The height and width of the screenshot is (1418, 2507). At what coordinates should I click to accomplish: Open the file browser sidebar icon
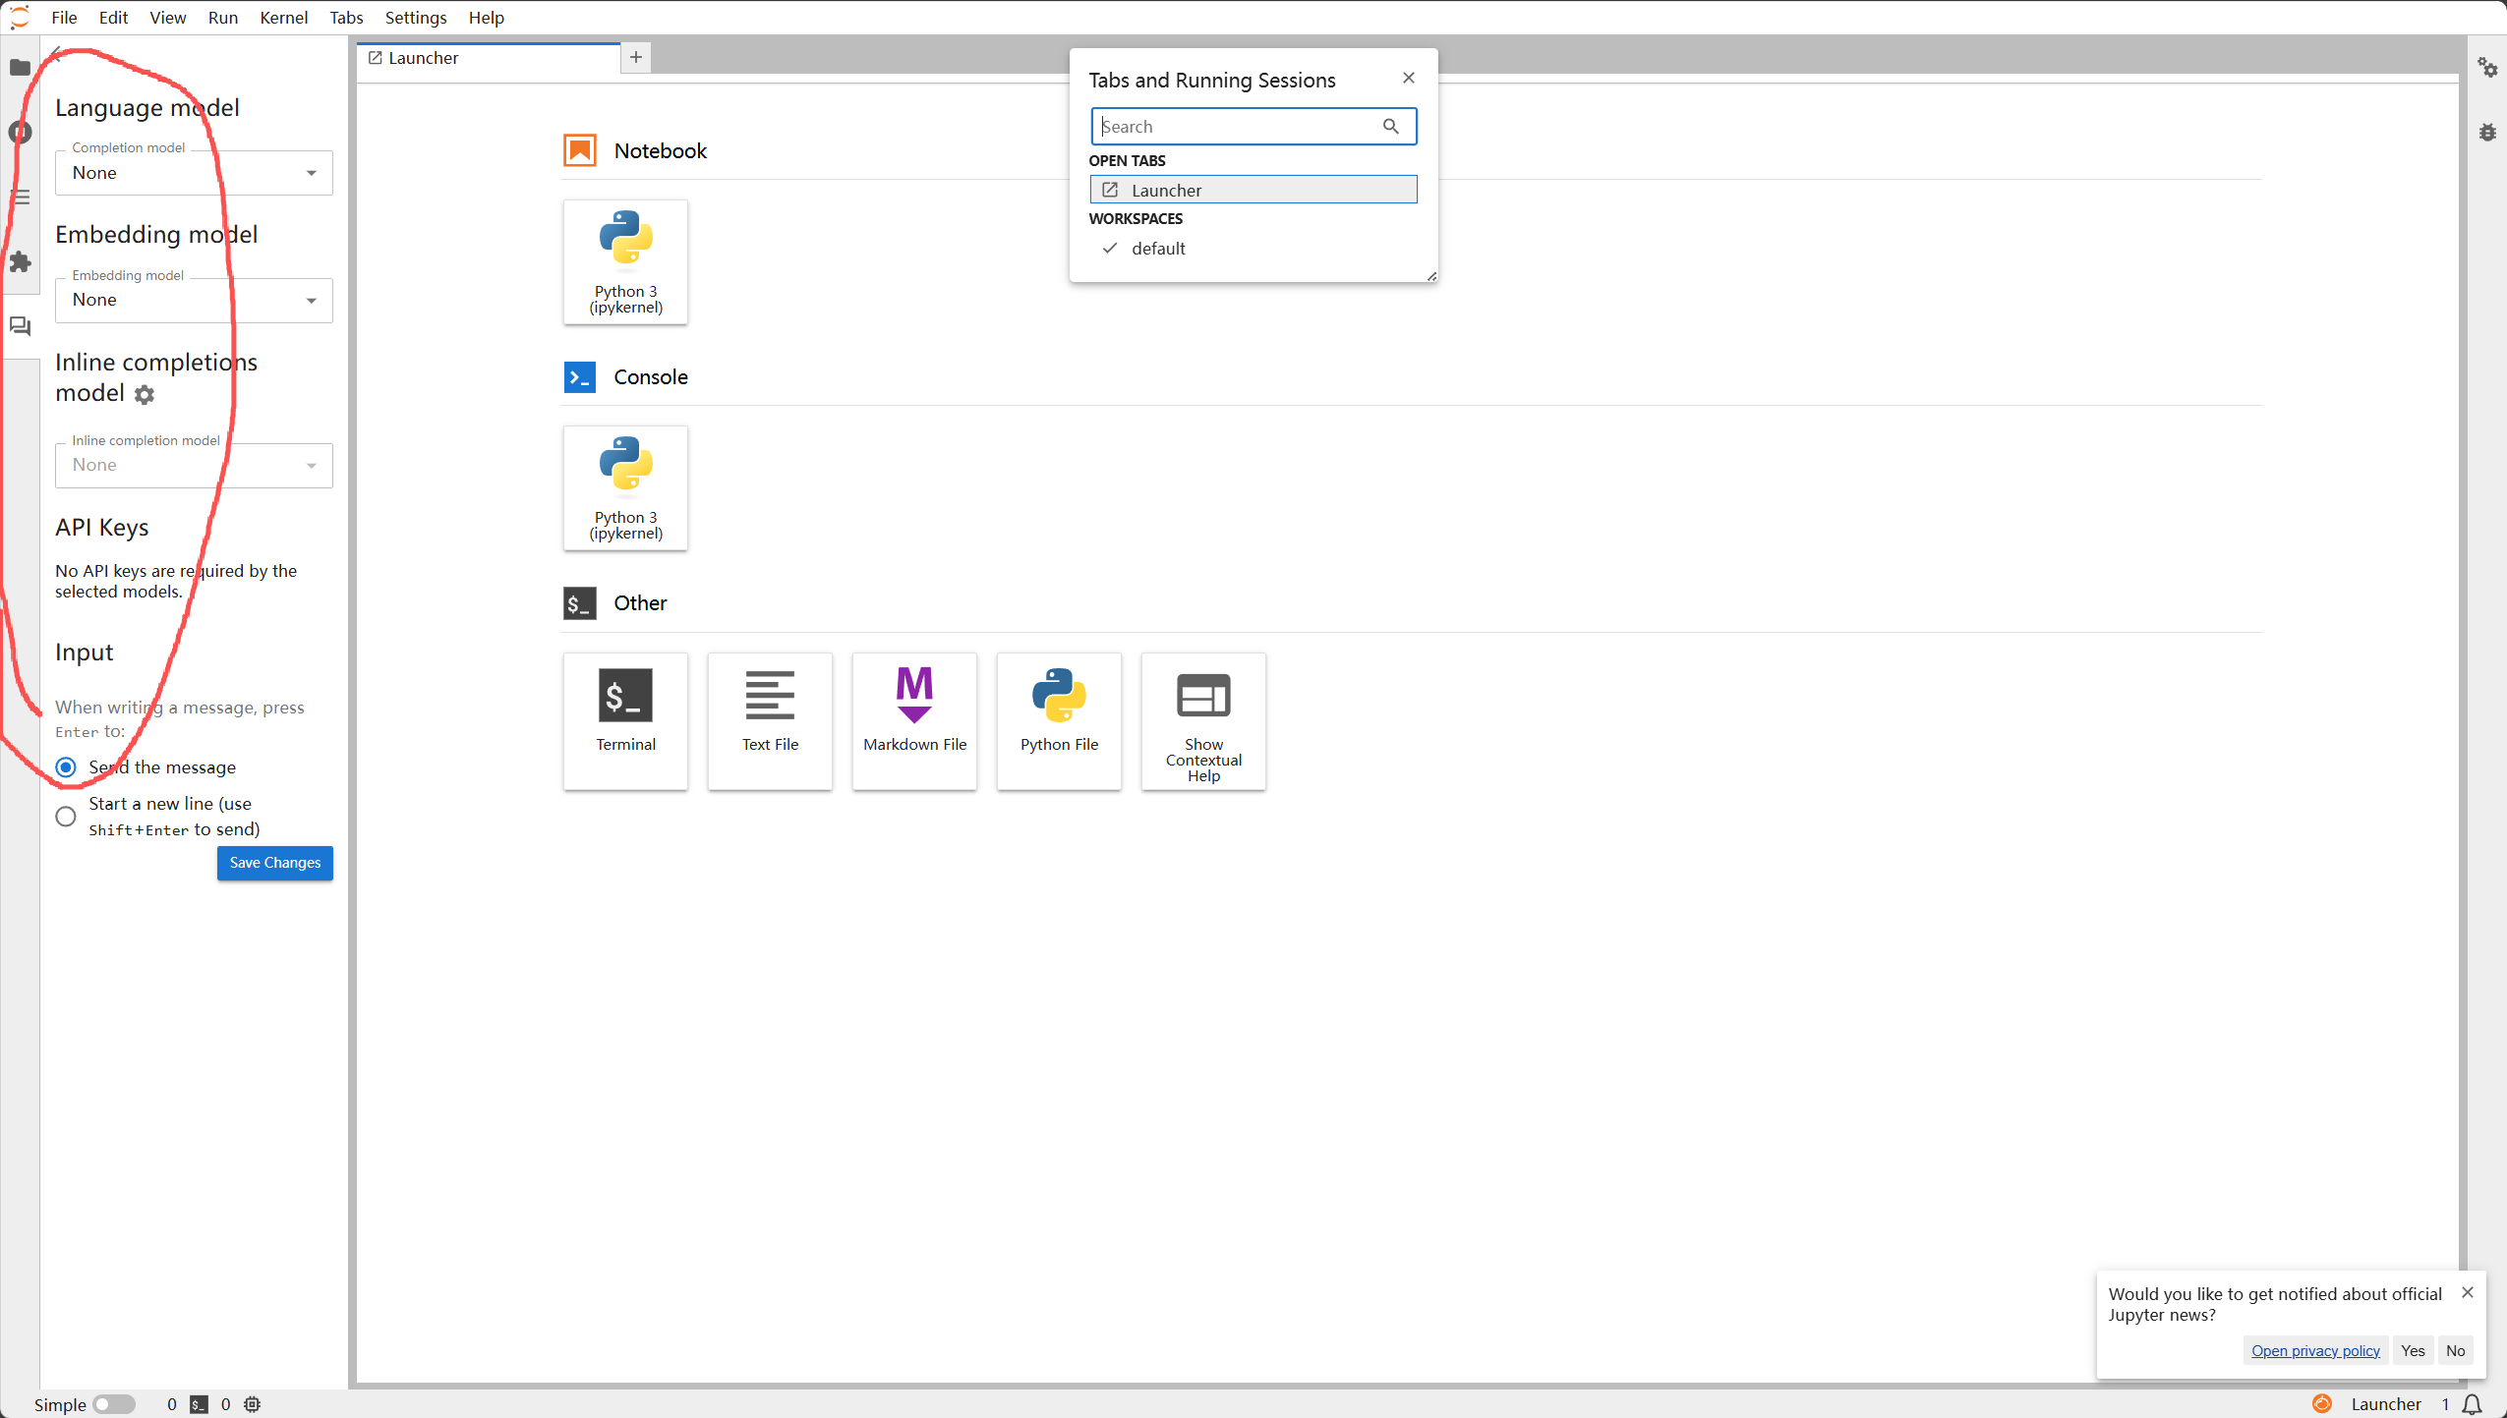(20, 68)
